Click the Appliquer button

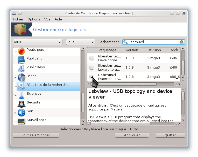132,135
